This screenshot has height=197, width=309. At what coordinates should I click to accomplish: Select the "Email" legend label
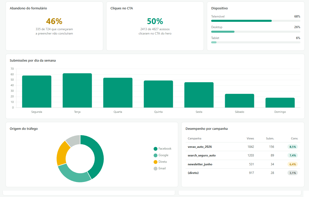(x=162, y=168)
